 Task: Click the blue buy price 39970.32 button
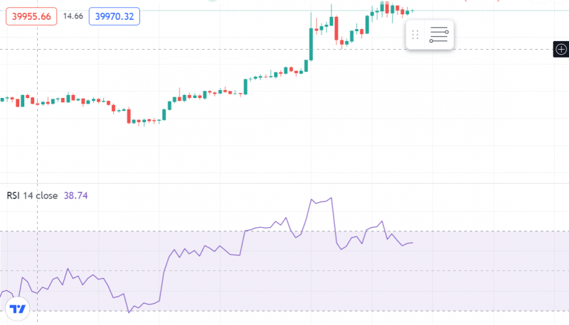(115, 16)
